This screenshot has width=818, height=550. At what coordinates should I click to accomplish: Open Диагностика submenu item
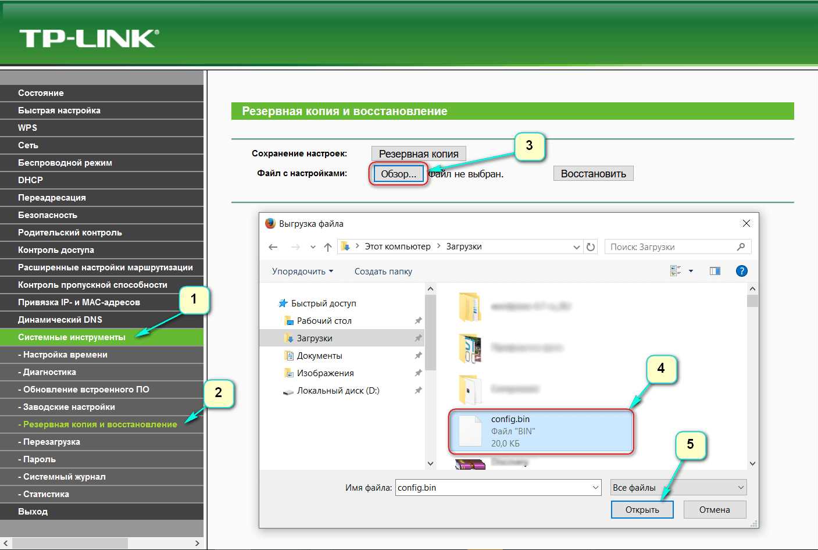coord(102,372)
